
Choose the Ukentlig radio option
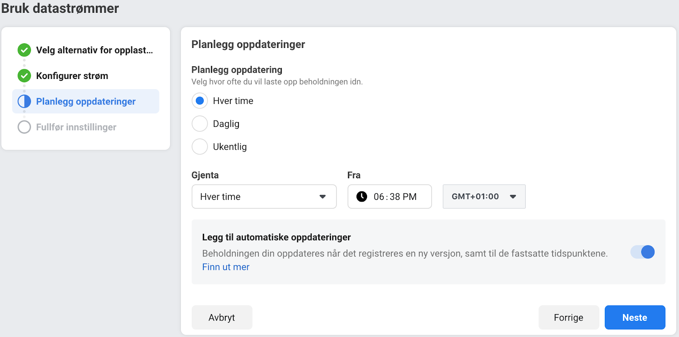[x=200, y=147]
